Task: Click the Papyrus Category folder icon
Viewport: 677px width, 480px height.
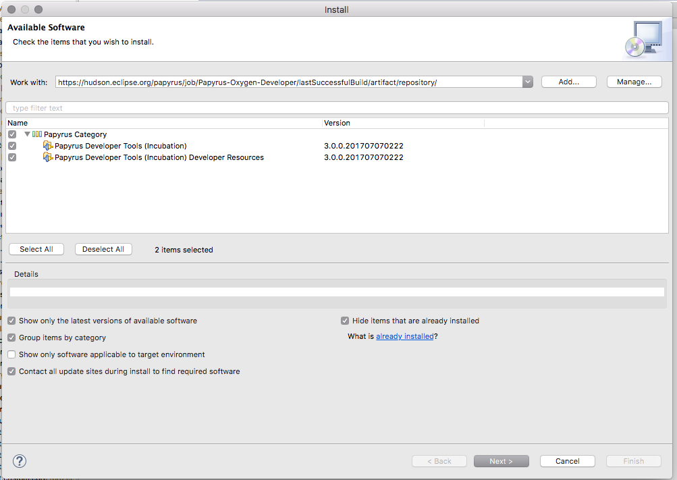Action: pyautogui.click(x=37, y=134)
